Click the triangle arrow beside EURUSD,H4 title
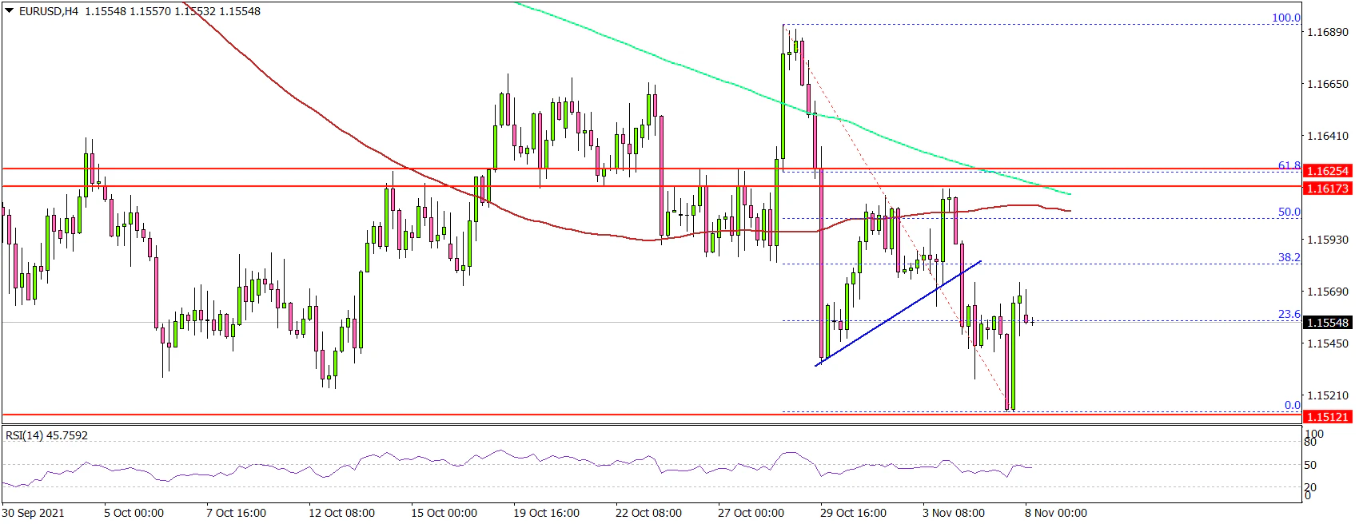Viewport: 1359px width, 524px height. pos(9,11)
